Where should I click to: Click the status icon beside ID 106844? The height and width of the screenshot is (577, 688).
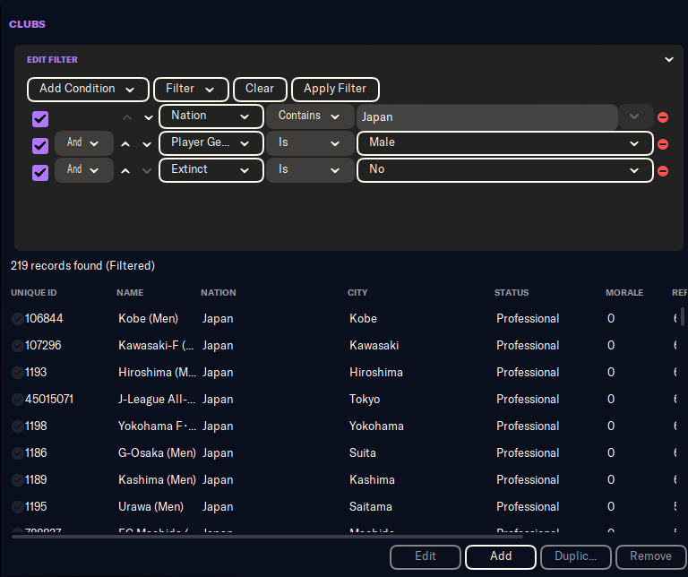[17, 319]
